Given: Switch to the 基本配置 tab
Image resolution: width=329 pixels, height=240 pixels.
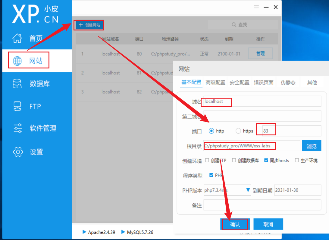Looking at the screenshot, I should tap(191, 82).
